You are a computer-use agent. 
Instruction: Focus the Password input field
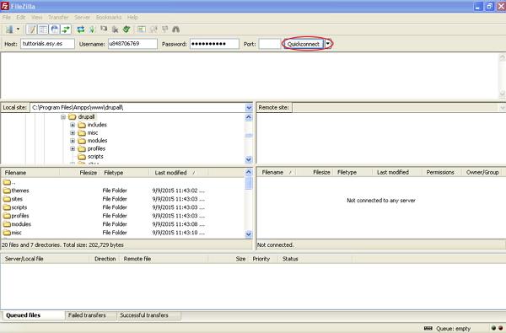tap(214, 44)
